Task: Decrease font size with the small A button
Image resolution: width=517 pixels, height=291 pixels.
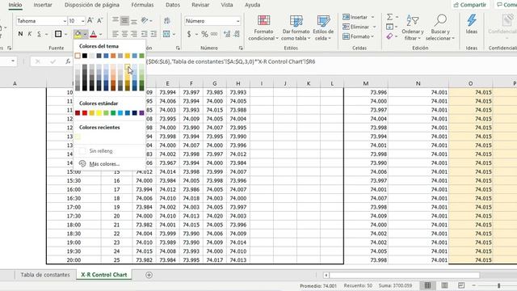Action: (99, 21)
